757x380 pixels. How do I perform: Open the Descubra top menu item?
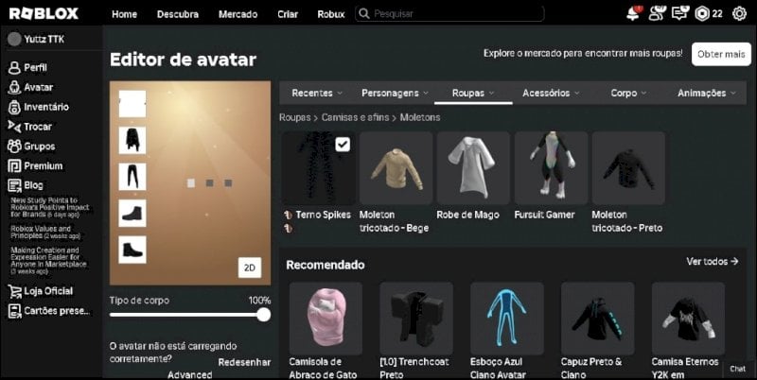(x=178, y=14)
